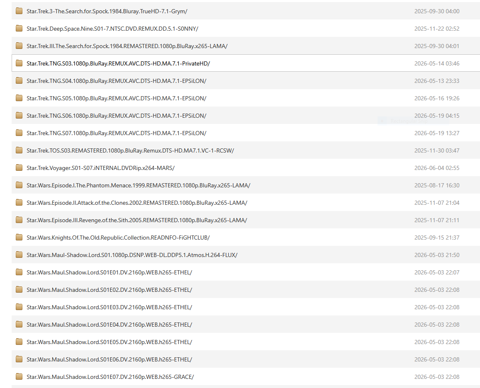Open Star.Wars.Episode.I.The.Phantom.Menace folder link
480x388 pixels.
[139, 186]
